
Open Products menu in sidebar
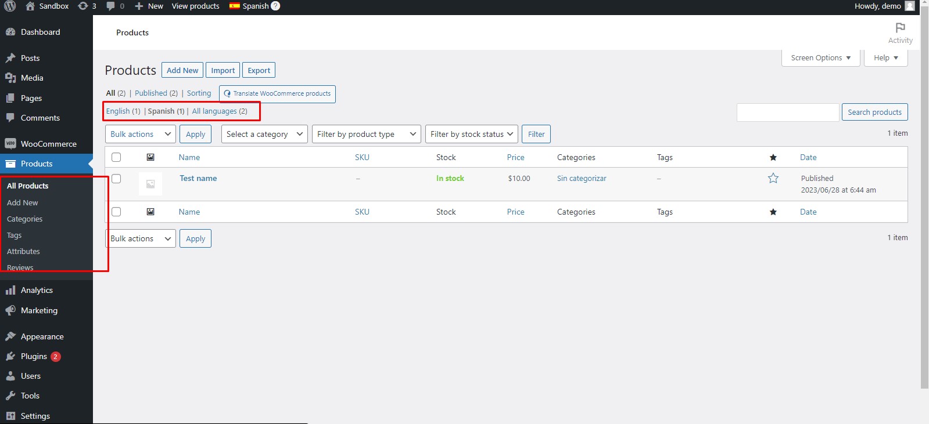(x=46, y=164)
